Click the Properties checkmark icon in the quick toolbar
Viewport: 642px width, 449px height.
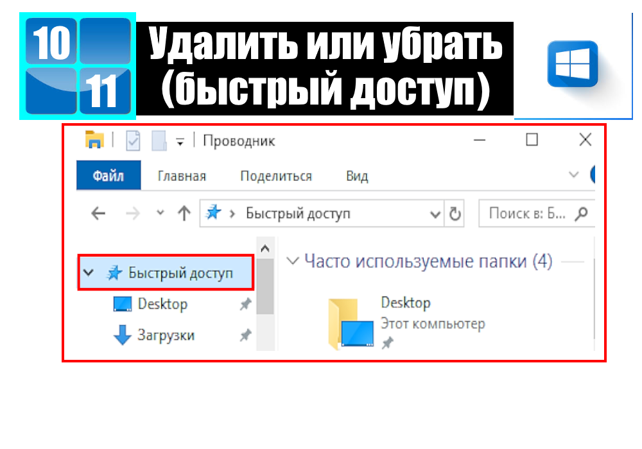click(133, 140)
